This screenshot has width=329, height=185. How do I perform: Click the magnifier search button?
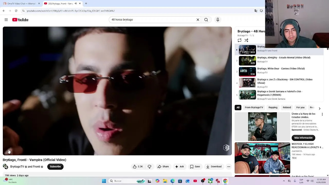point(206,20)
